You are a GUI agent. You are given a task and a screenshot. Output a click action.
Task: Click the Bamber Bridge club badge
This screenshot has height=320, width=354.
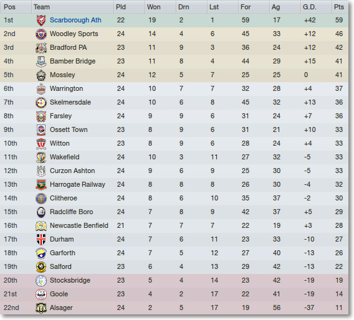click(x=41, y=62)
